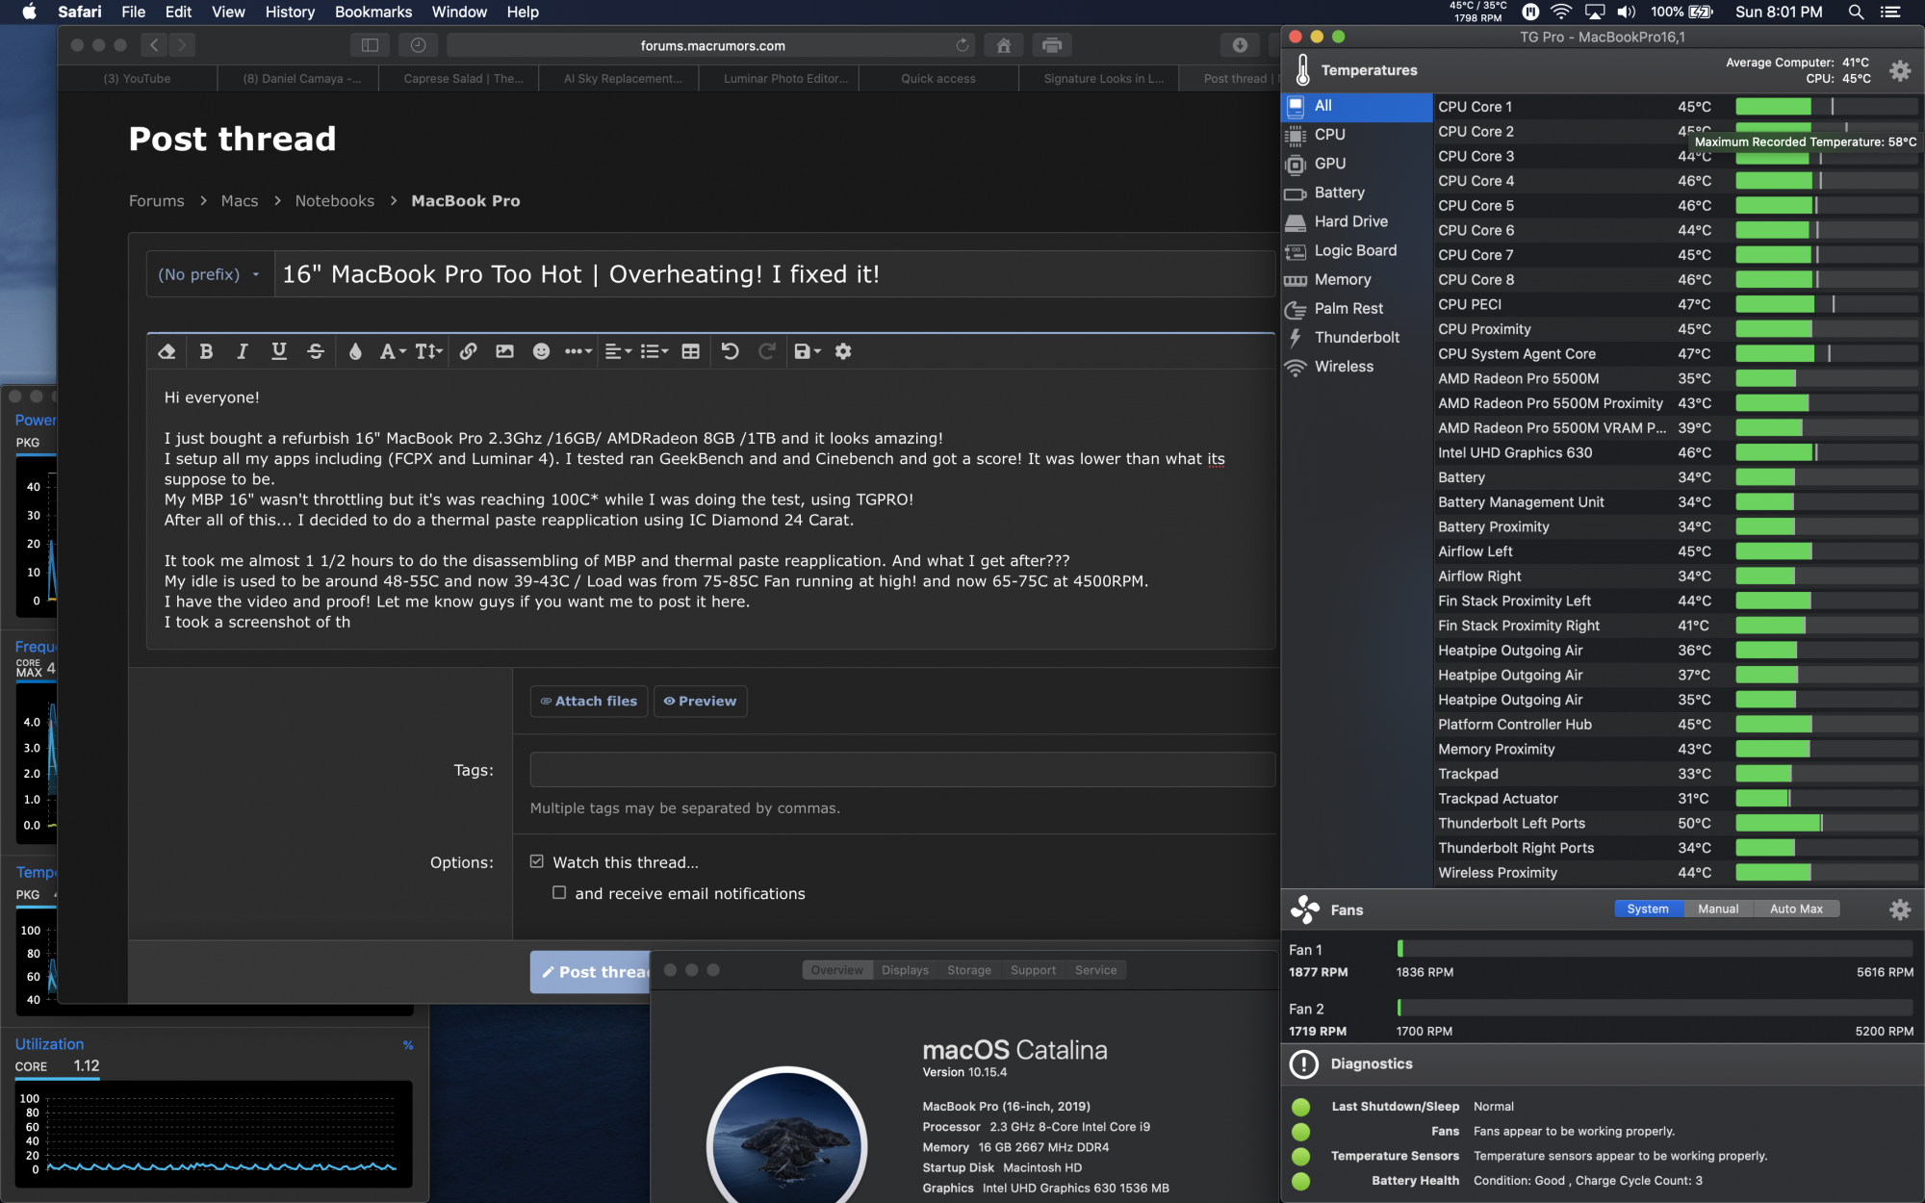This screenshot has height=1203, width=1925.
Task: Open the (No prefix) thread prefix dropdown
Action: pos(210,274)
